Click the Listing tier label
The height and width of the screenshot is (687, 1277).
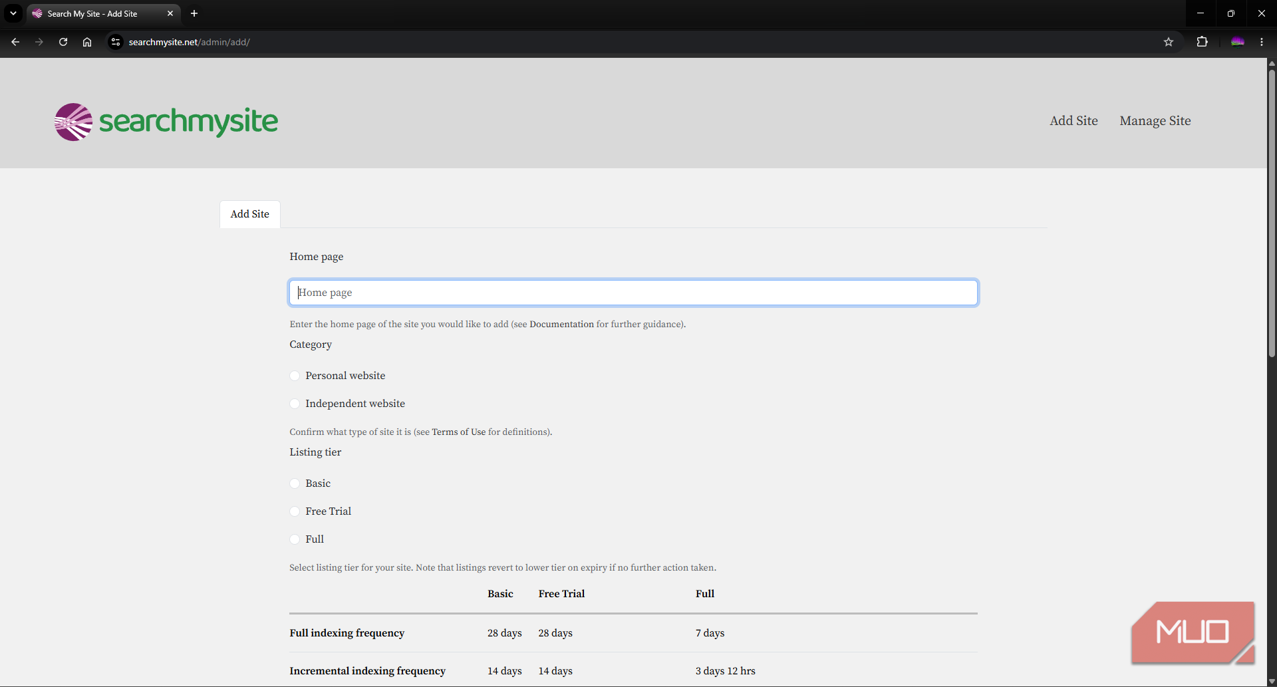pos(315,452)
